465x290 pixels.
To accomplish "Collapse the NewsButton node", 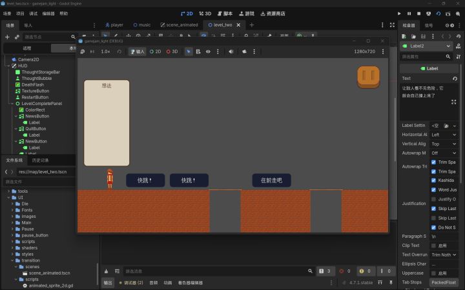I will pyautogui.click(x=16, y=116).
